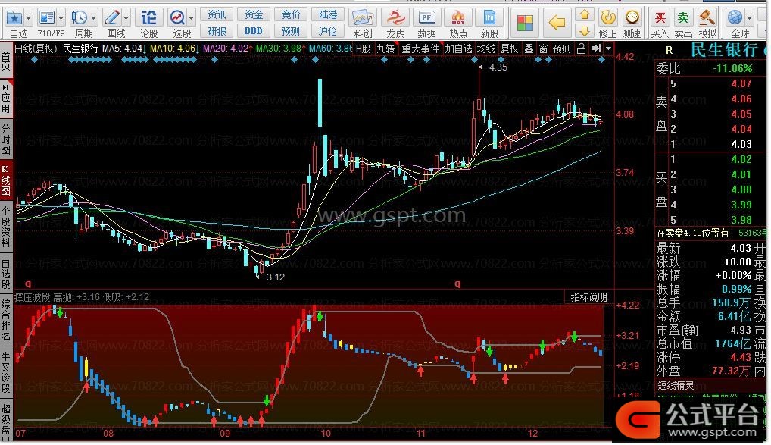Screen dimensions: 771x445
Task: Toggle the 窗 window option
Action: click(x=543, y=49)
